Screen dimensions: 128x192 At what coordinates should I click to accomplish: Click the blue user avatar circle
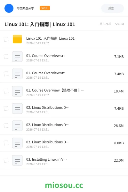coord(9,8)
